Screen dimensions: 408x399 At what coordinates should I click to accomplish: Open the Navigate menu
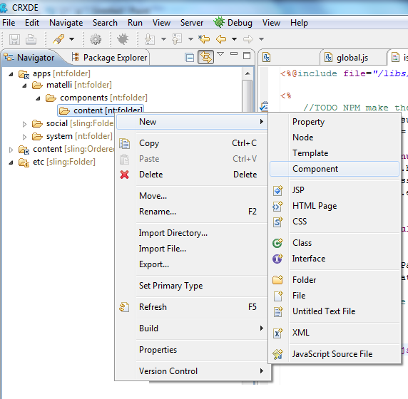point(66,23)
